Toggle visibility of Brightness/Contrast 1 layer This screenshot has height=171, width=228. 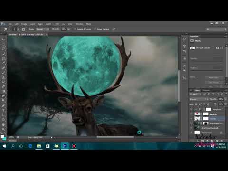(191, 128)
